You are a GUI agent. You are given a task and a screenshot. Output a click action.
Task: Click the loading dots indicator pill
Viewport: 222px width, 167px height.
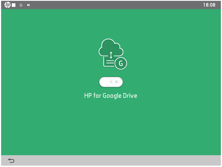coord(111,82)
